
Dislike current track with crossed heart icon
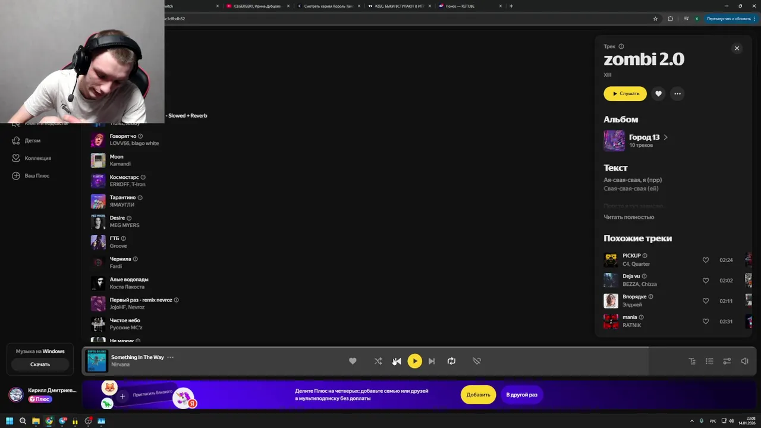coord(477,361)
